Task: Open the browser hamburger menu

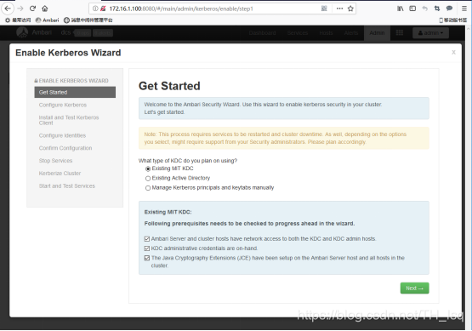Action: point(464,9)
